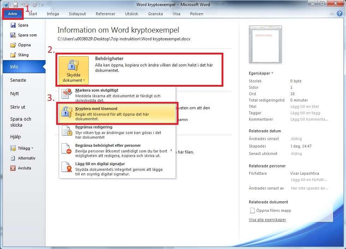Click the Begränsa behörighet efter personer icon
The width and height of the screenshot is (346, 249).
(67, 149)
